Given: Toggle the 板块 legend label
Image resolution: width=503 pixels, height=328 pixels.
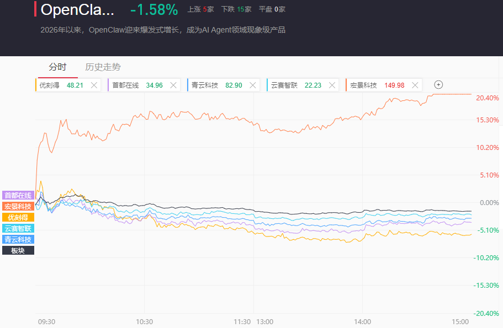Looking at the screenshot, I should [18, 250].
